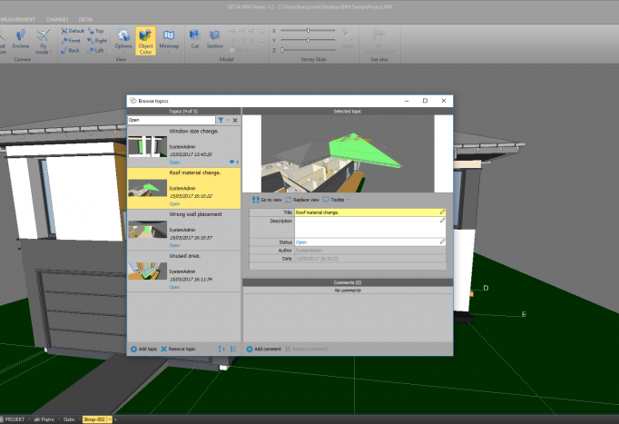Clear the topic filter with the X icon
This screenshot has height=424, width=619.
235,120
